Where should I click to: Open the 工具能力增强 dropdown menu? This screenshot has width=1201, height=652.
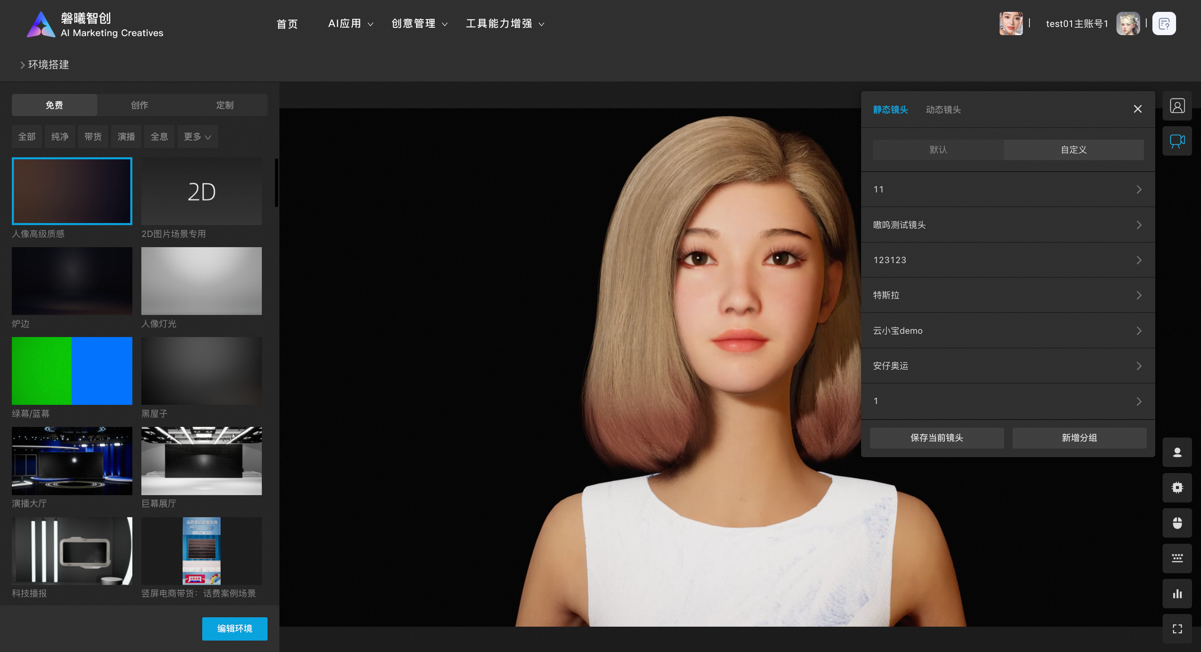coord(505,24)
